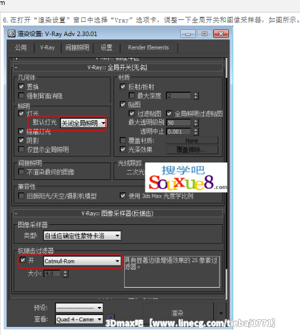Enable 不渲染最终的图像 checkbox
The width and height of the screenshot is (300, 335).
click(x=21, y=172)
